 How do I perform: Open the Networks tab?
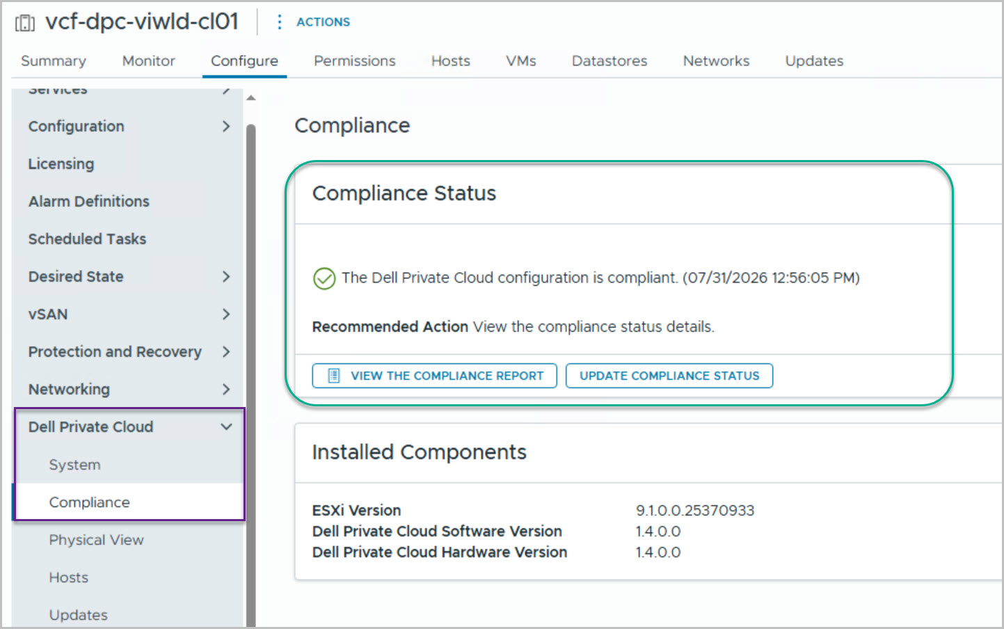click(716, 61)
